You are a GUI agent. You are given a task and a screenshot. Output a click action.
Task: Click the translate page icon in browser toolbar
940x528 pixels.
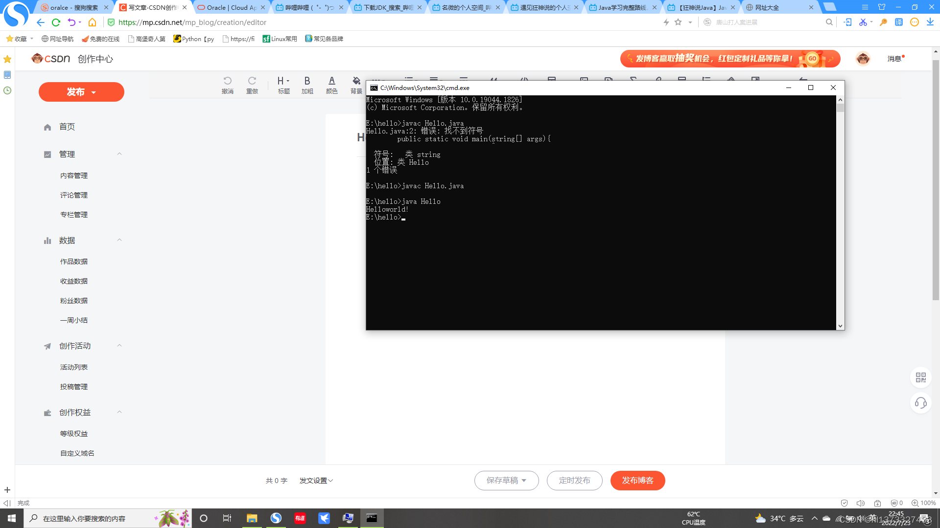pos(899,22)
